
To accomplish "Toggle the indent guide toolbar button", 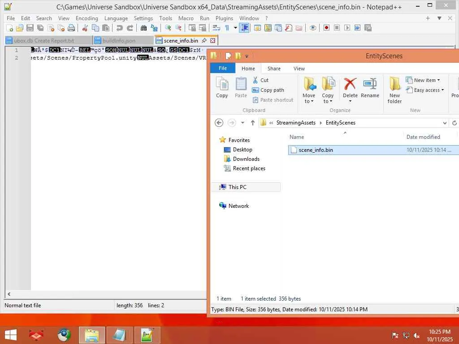I will click(244, 28).
